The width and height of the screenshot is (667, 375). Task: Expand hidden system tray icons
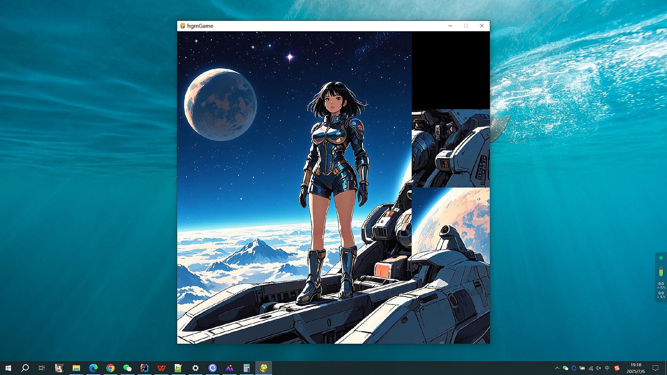(557, 368)
